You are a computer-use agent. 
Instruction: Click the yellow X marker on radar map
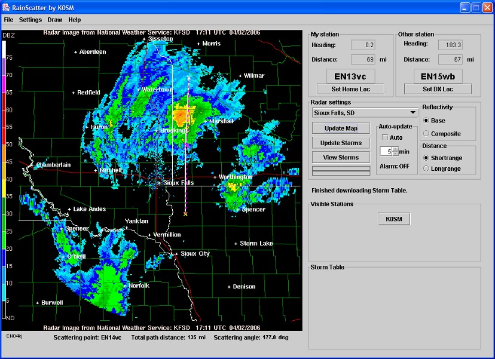[x=185, y=213]
